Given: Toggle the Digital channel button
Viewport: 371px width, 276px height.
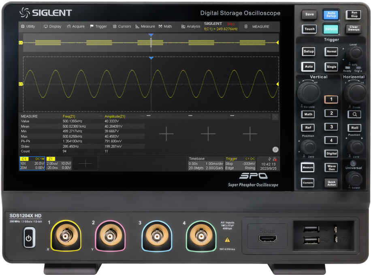Looking at the screenshot, I should point(331,154).
